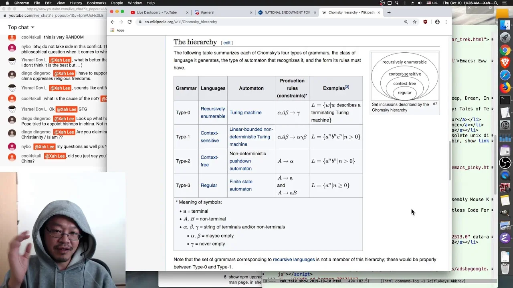Open OBS Studio from the Dock
Screen dimensions: 513x288
505,163
